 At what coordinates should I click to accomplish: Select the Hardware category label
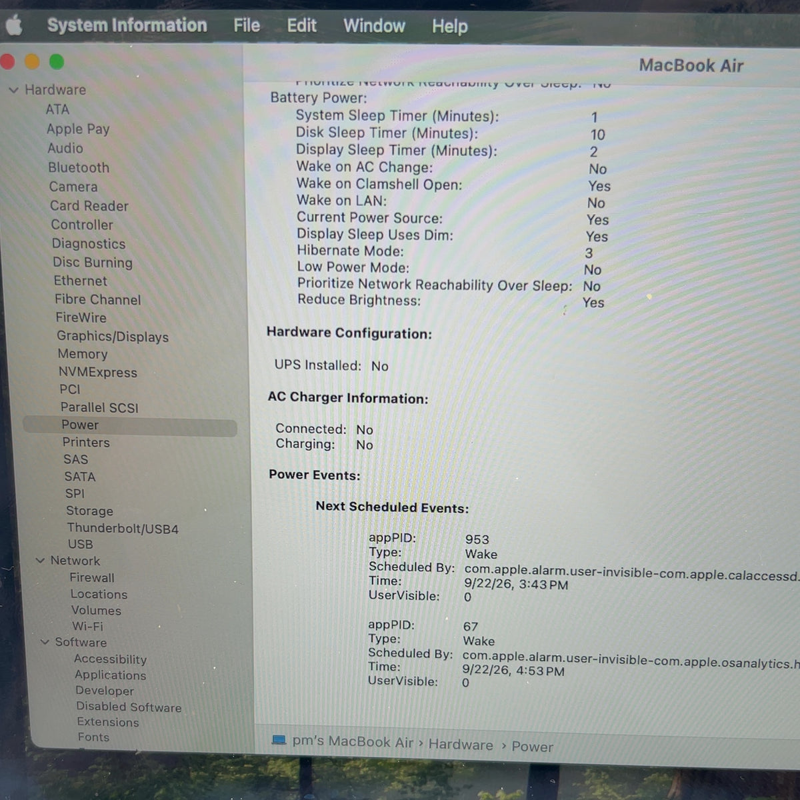(x=55, y=90)
